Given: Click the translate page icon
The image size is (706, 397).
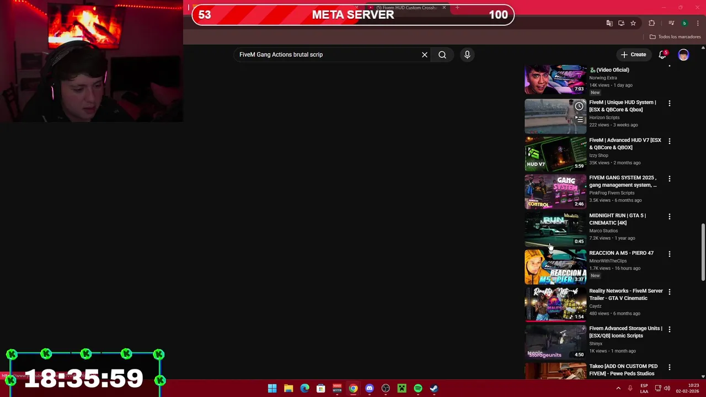Looking at the screenshot, I should point(609,23).
